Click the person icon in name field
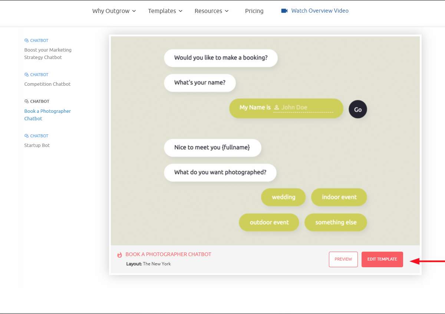 click(276, 108)
